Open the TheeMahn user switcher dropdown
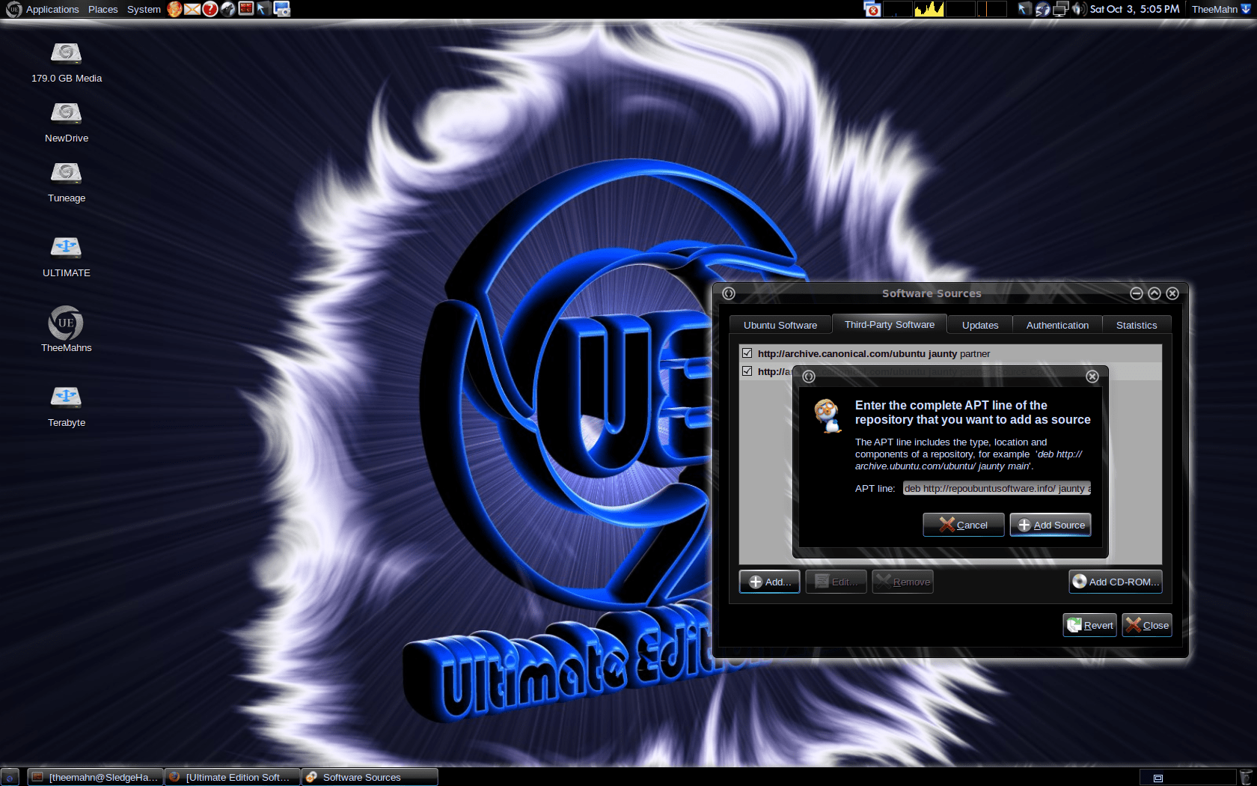 [1220, 9]
